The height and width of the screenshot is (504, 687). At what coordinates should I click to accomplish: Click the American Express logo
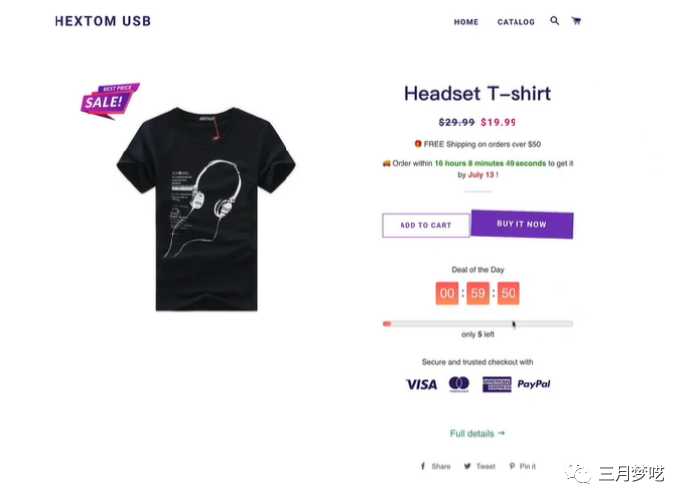(x=497, y=384)
